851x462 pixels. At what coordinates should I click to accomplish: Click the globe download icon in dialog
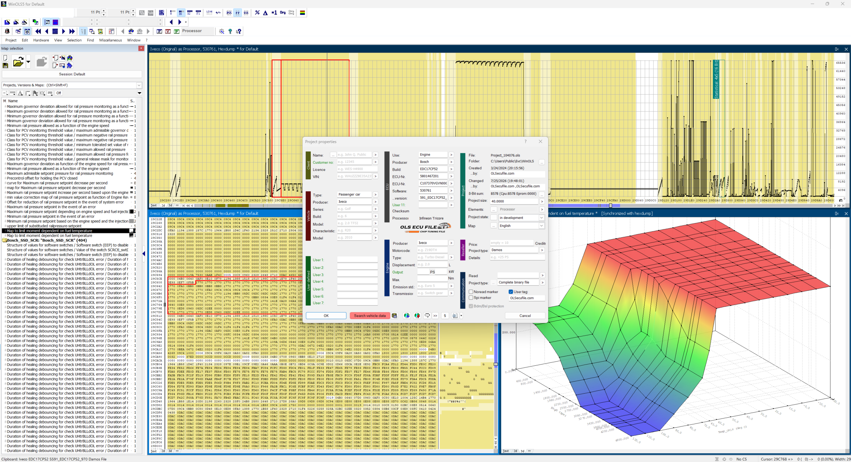407,316
